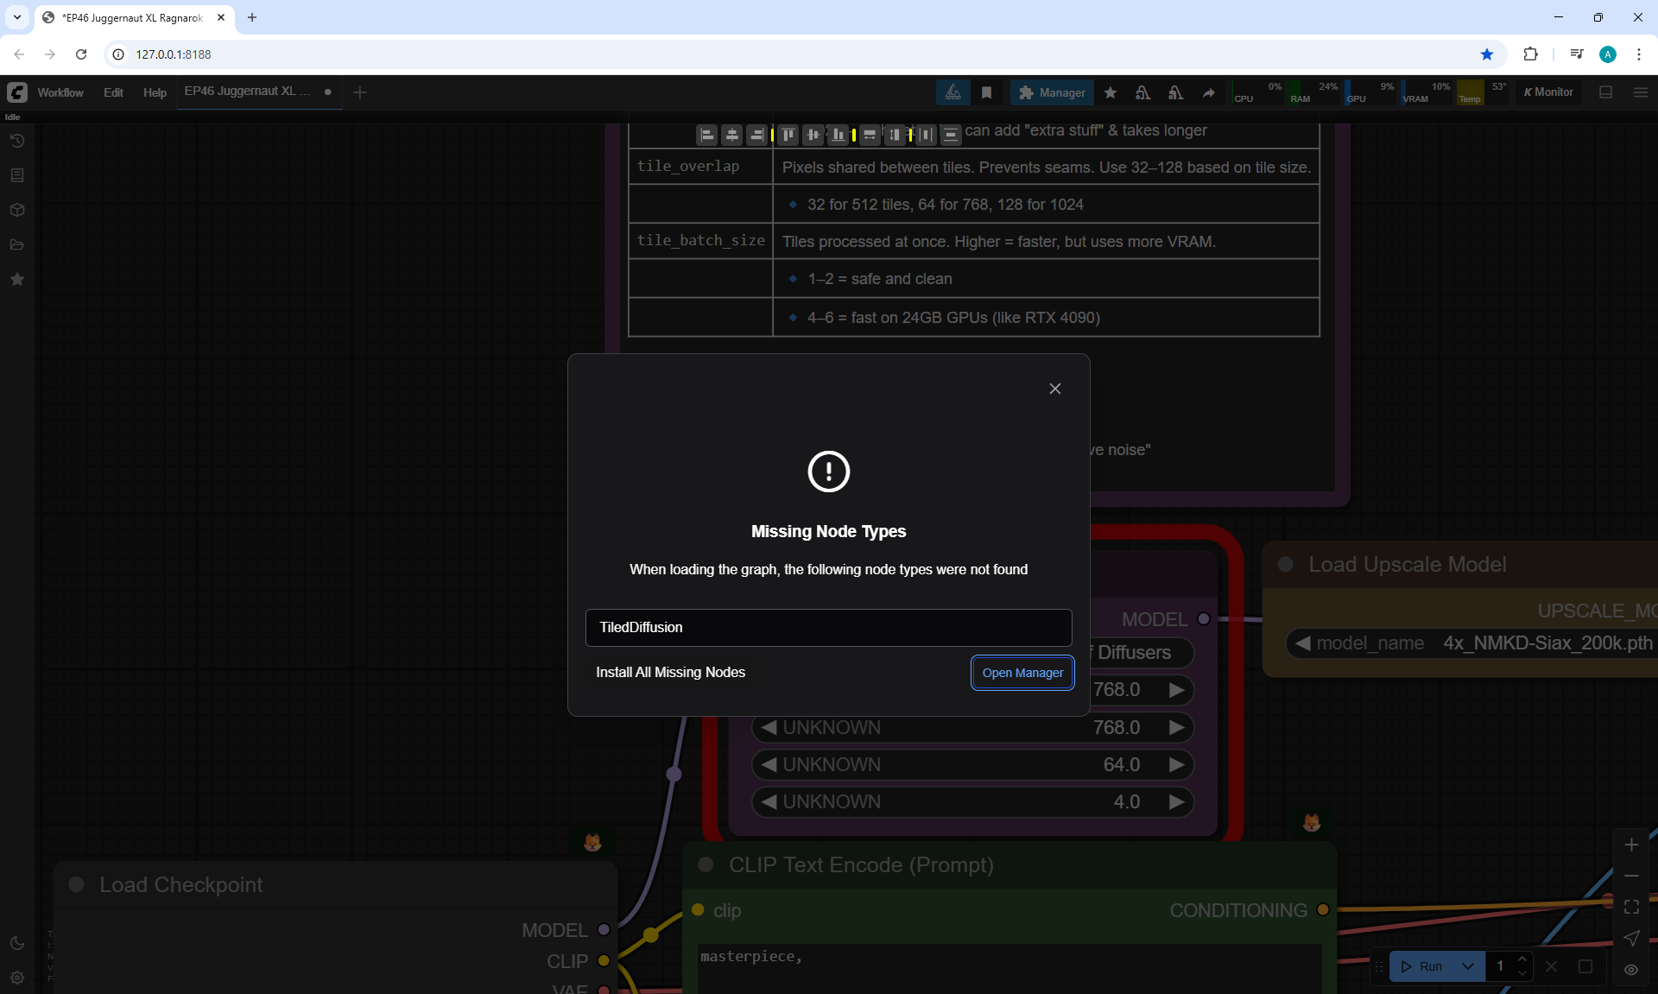Increase the batch count stepper

pos(1522,959)
